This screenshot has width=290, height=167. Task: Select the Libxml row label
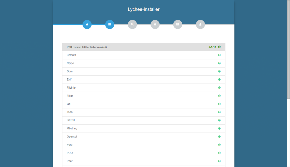coord(71,120)
